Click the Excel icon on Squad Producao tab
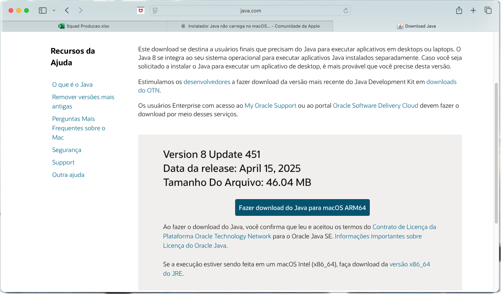The width and height of the screenshot is (501, 294). coord(61,26)
